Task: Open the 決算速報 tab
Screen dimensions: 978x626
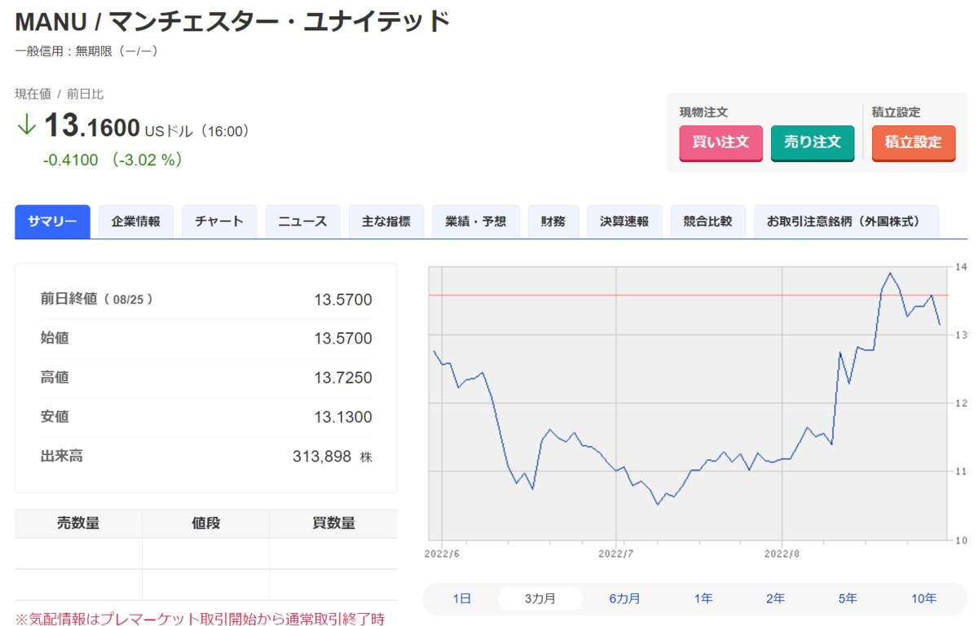Action: pyautogui.click(x=624, y=221)
